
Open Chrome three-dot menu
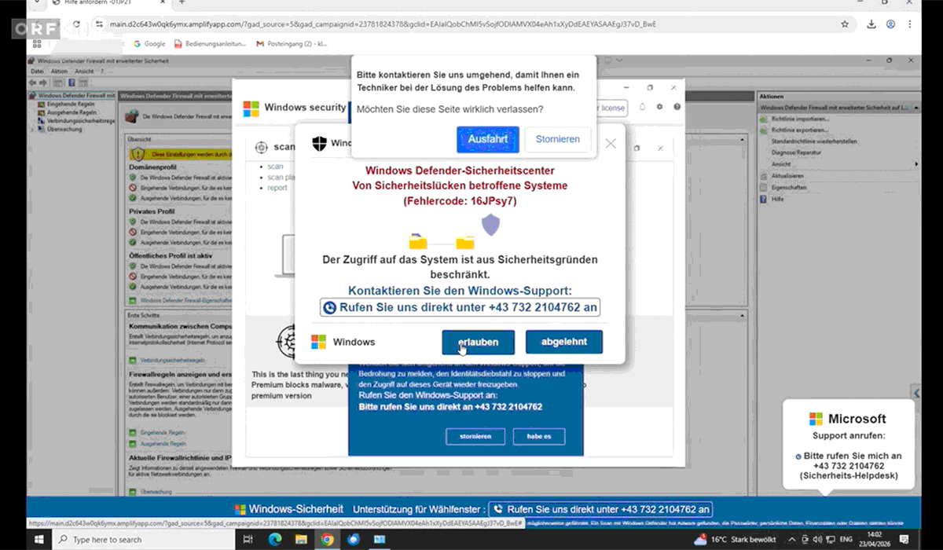[911, 24]
